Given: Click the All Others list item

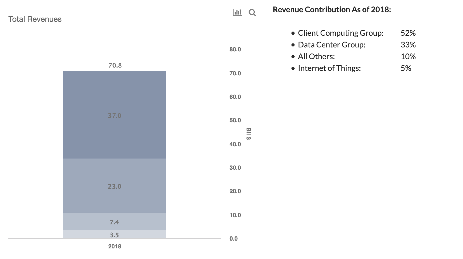Looking at the screenshot, I should (316, 56).
